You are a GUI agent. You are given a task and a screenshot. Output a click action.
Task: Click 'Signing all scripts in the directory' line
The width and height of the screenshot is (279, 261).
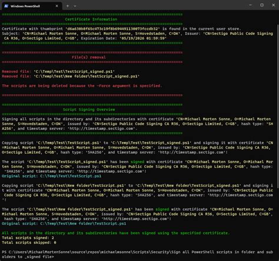click(x=137, y=124)
